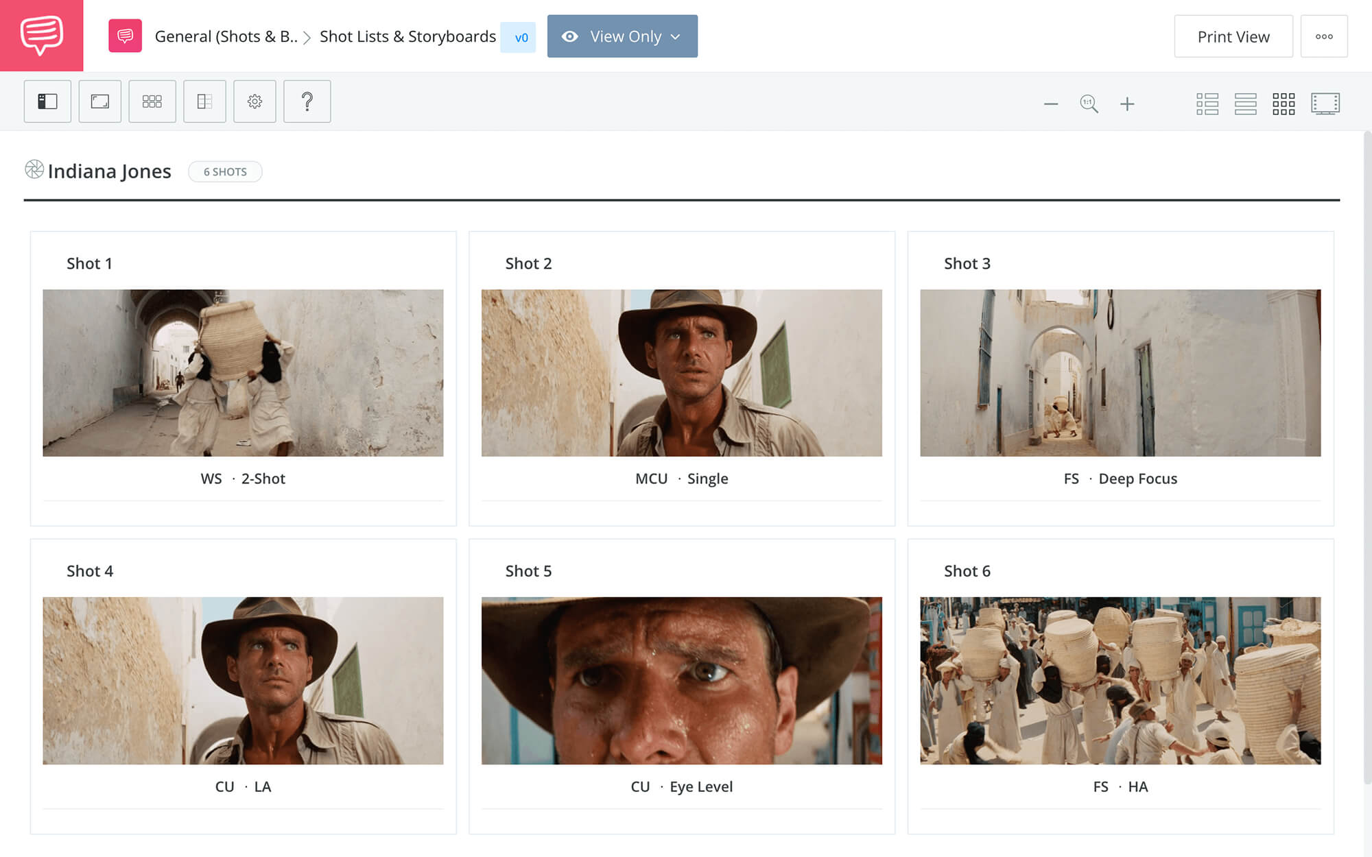Click the WS shot size text
The width and height of the screenshot is (1372, 857).
pos(211,479)
